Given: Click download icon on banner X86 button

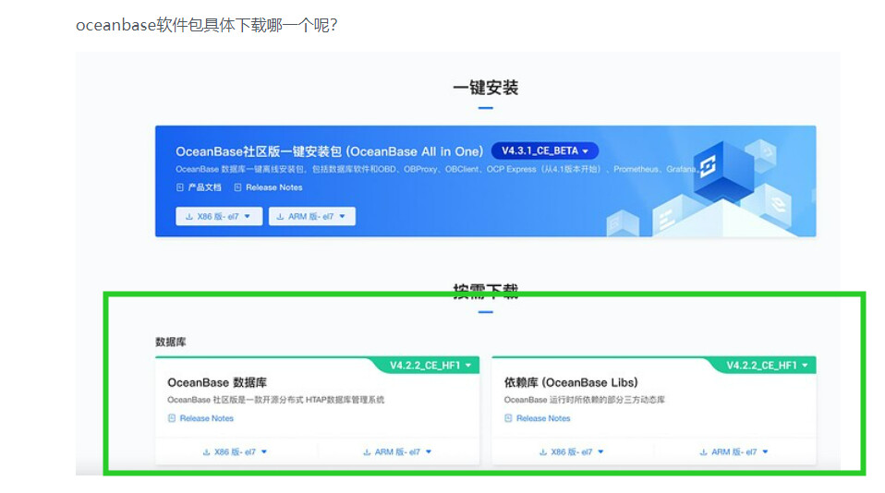Looking at the screenshot, I should pyautogui.click(x=189, y=217).
